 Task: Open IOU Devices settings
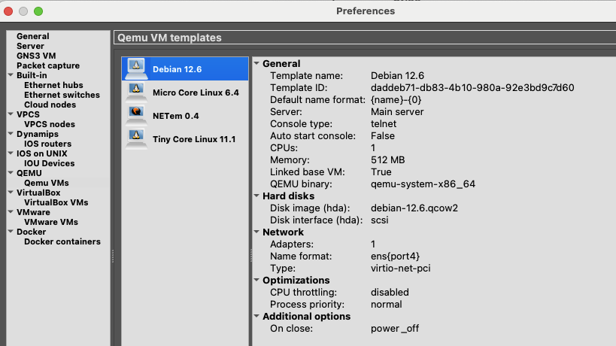click(x=49, y=163)
